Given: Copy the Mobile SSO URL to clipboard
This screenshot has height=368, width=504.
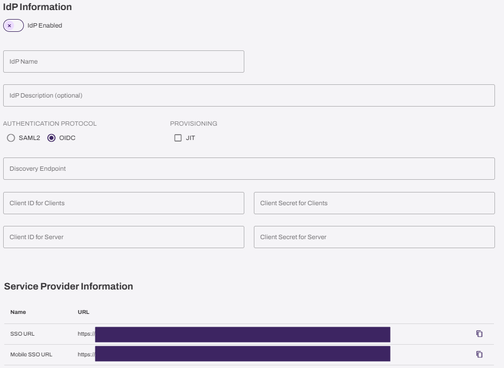Looking at the screenshot, I should (x=479, y=354).
